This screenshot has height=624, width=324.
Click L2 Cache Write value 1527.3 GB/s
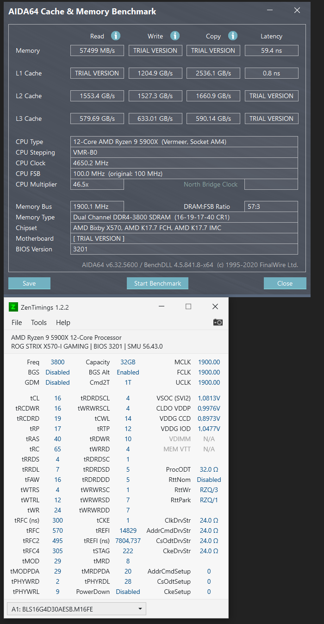[156, 96]
